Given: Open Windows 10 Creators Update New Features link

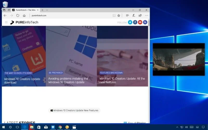Looking at the screenshot, I should (74, 110).
